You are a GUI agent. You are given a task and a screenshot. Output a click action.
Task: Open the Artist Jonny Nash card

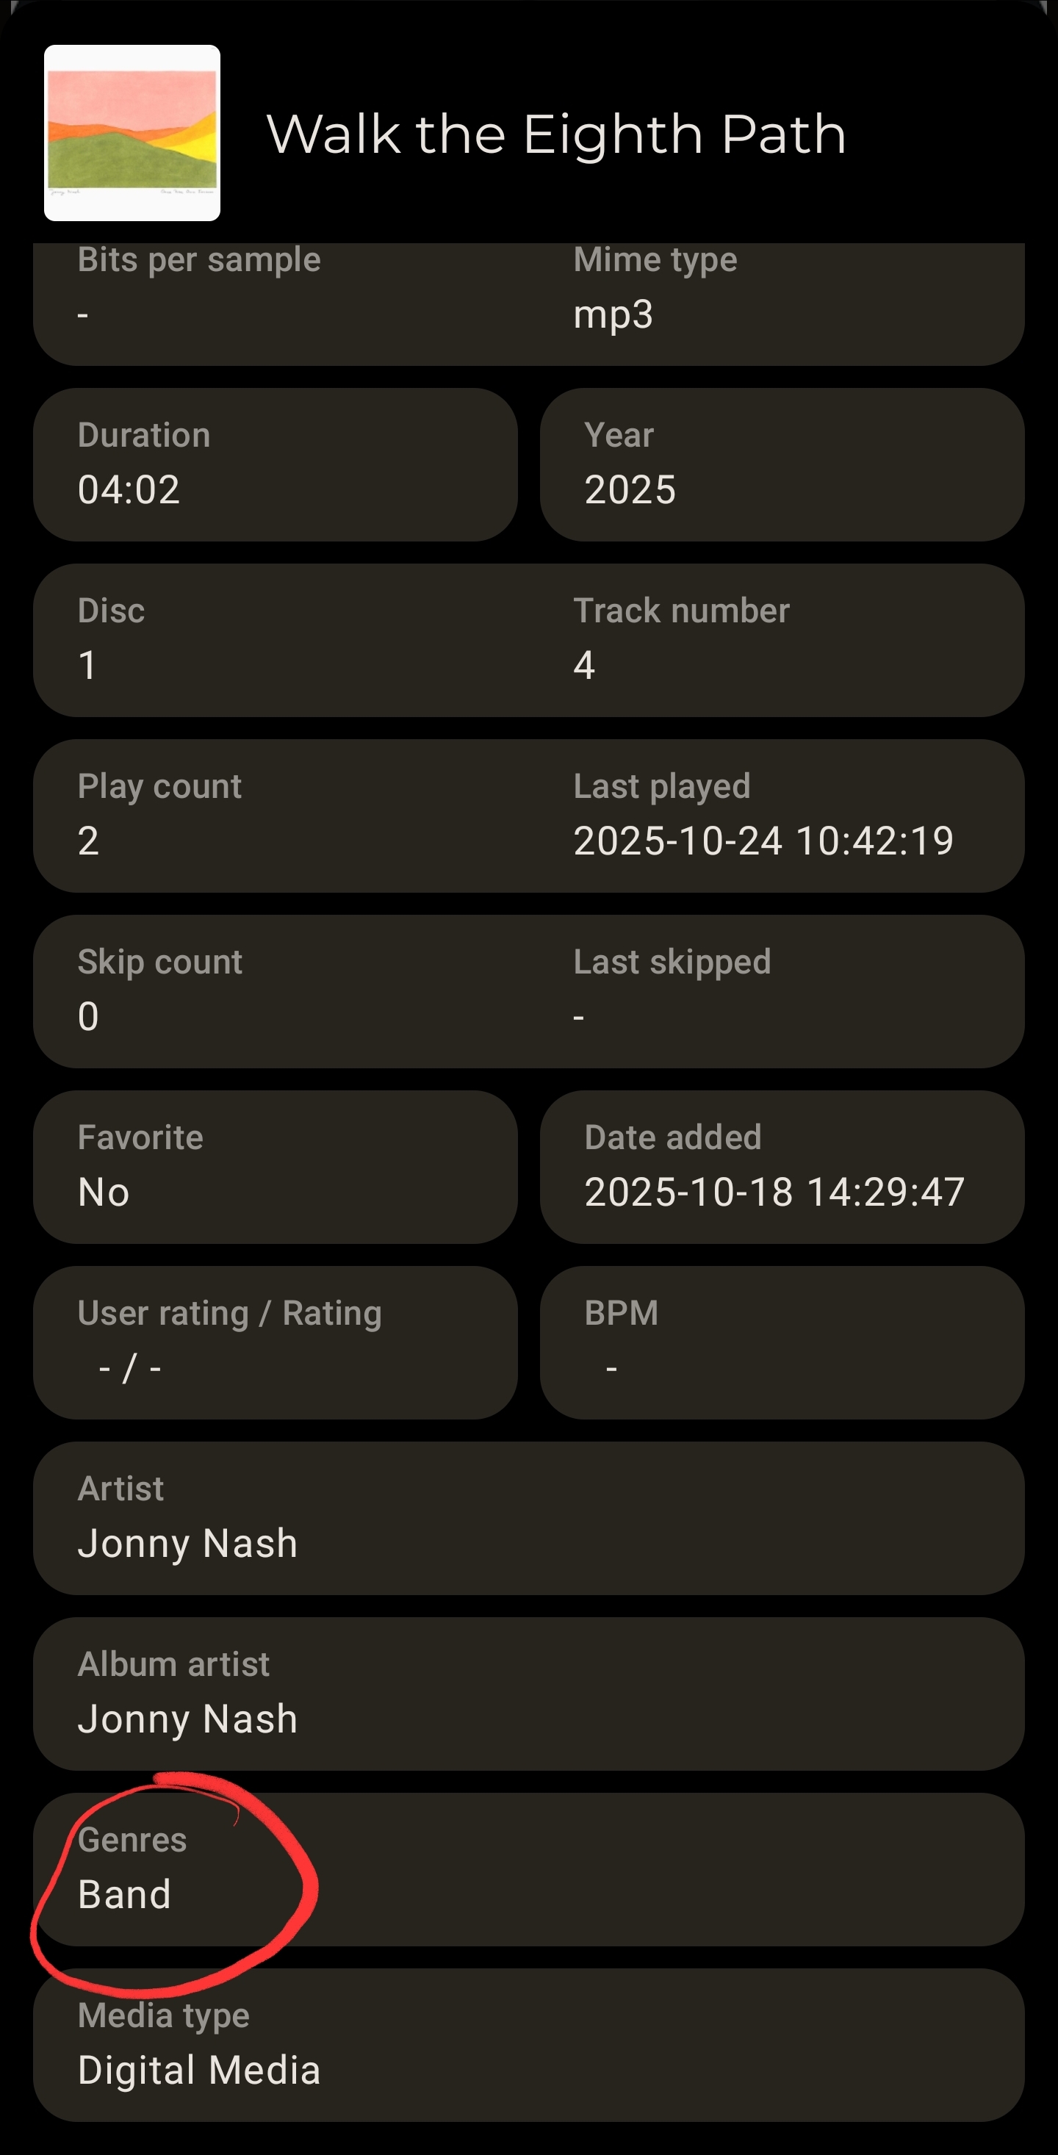(528, 1517)
